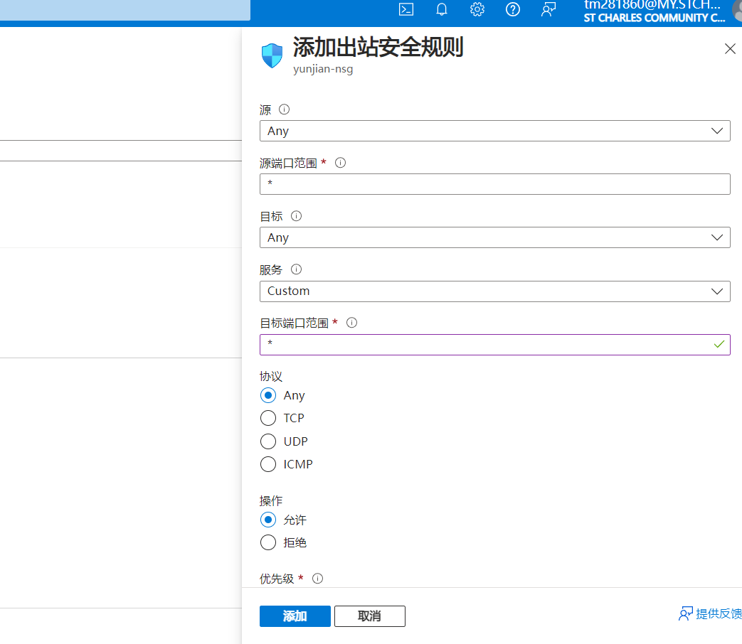The image size is (742, 644).
Task: Open the 提供反馈 feedback link
Action: tap(709, 613)
